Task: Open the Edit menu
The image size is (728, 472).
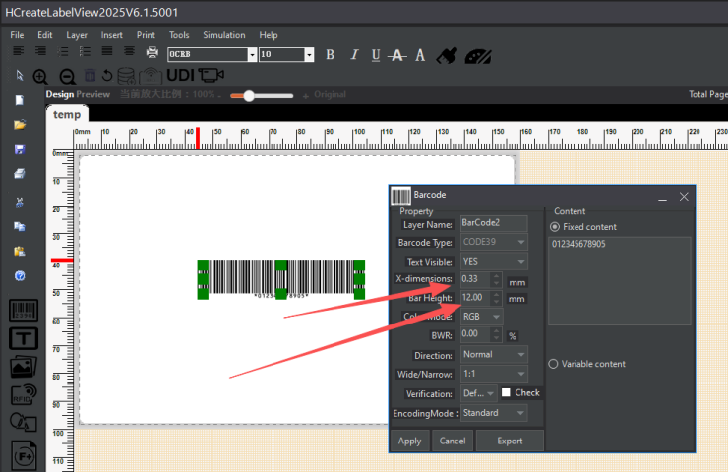Action: click(x=45, y=35)
